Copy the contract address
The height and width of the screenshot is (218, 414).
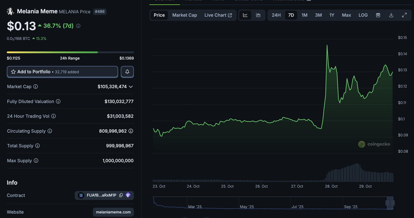pos(121,195)
